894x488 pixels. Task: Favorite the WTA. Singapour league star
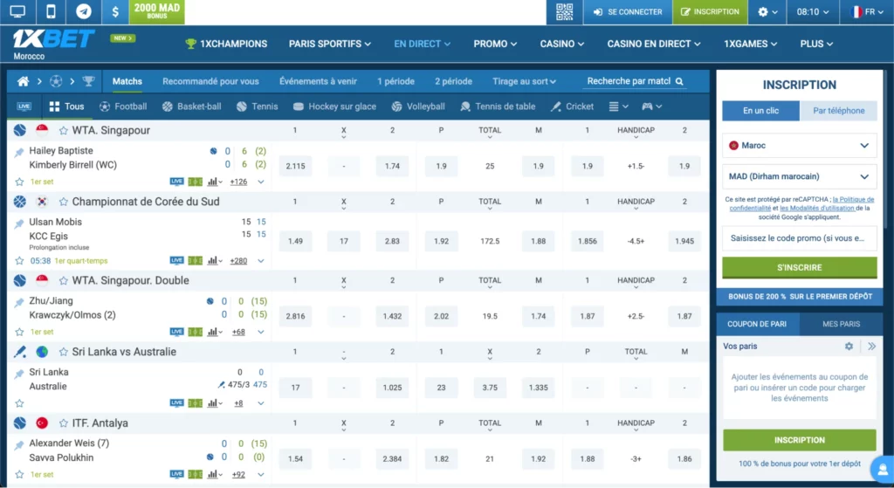tap(63, 131)
